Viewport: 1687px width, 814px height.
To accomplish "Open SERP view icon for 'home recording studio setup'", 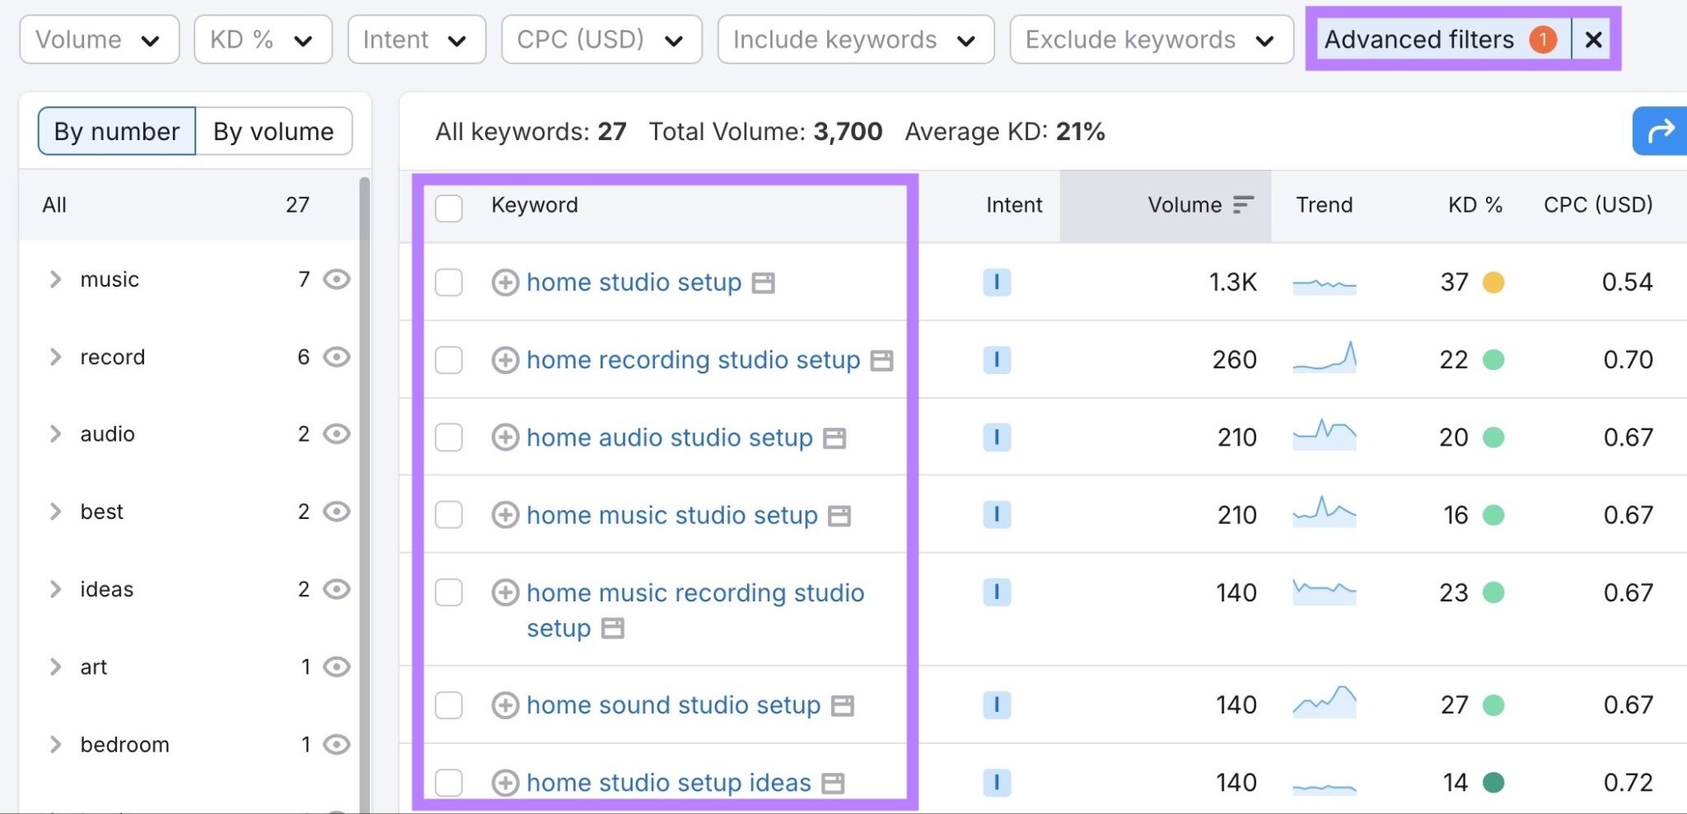I will coord(882,361).
